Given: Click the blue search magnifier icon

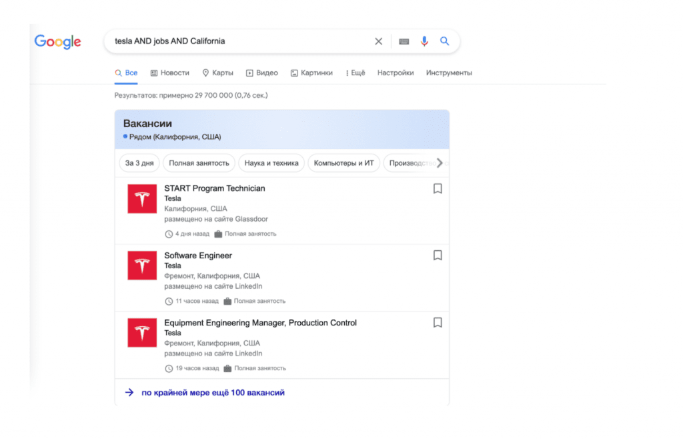Looking at the screenshot, I should (445, 41).
